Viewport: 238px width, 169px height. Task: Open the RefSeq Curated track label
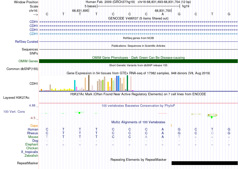[27, 42]
